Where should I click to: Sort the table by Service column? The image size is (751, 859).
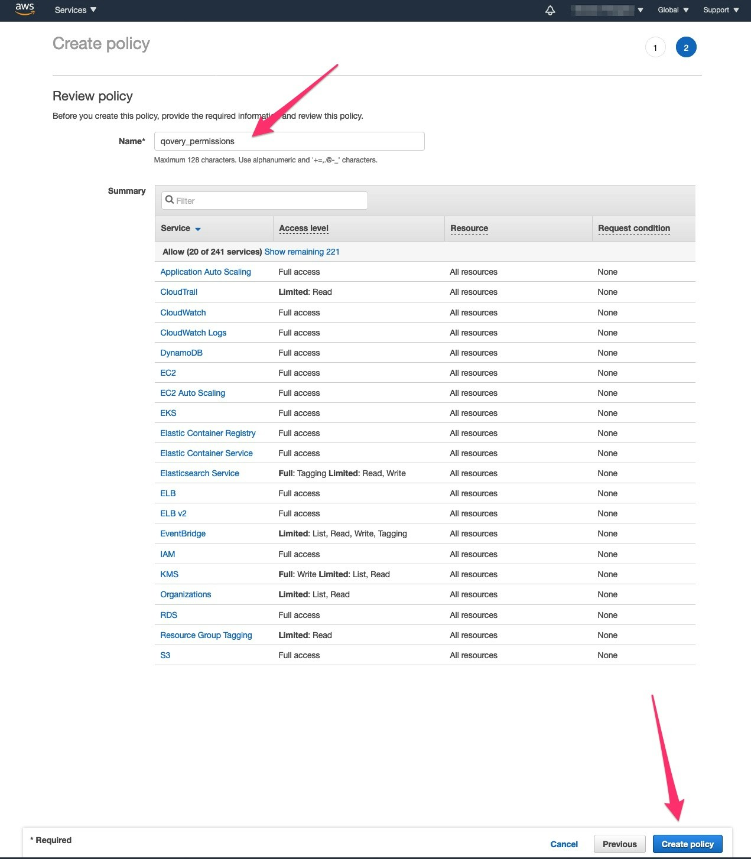(180, 228)
